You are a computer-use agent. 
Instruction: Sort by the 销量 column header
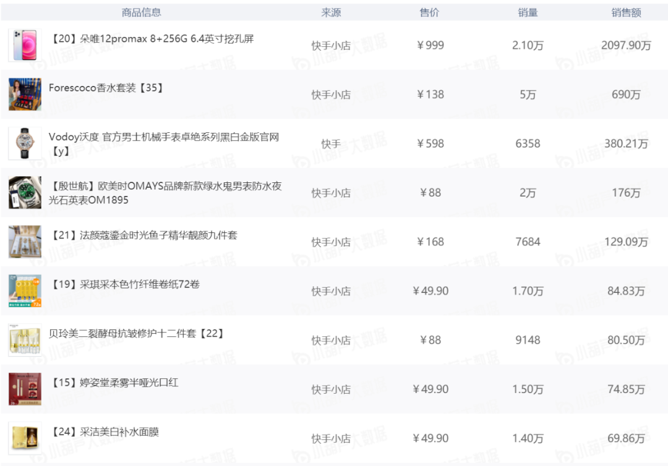[x=528, y=12]
